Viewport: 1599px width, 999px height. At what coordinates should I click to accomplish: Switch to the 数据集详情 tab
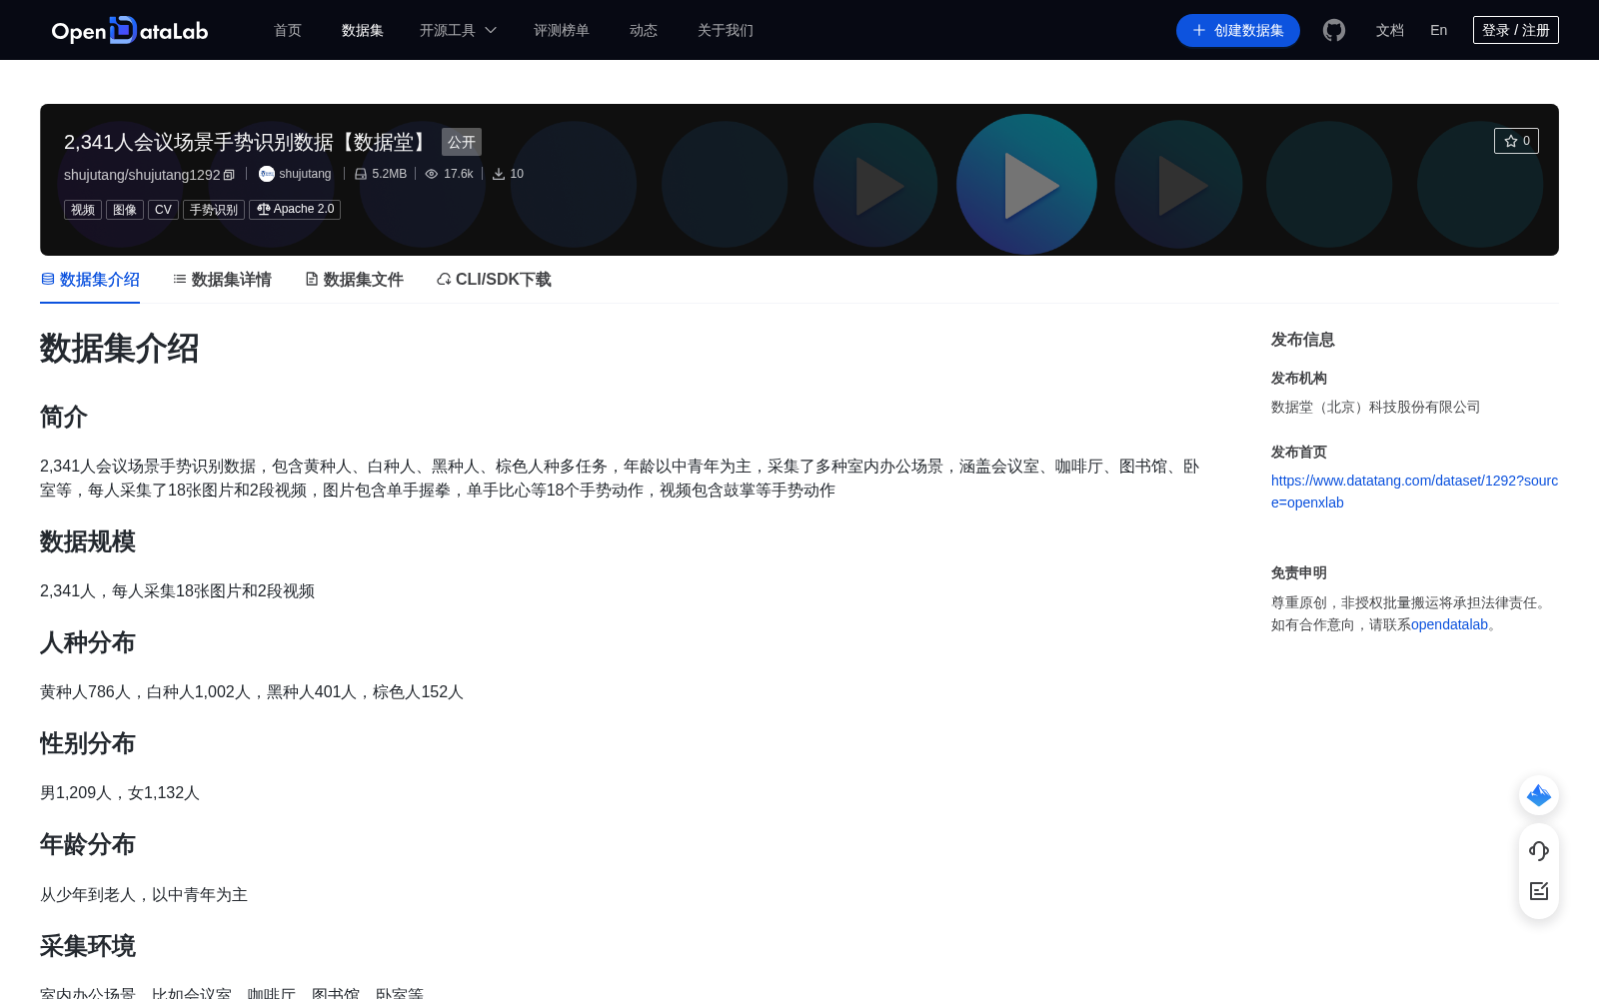click(x=222, y=280)
